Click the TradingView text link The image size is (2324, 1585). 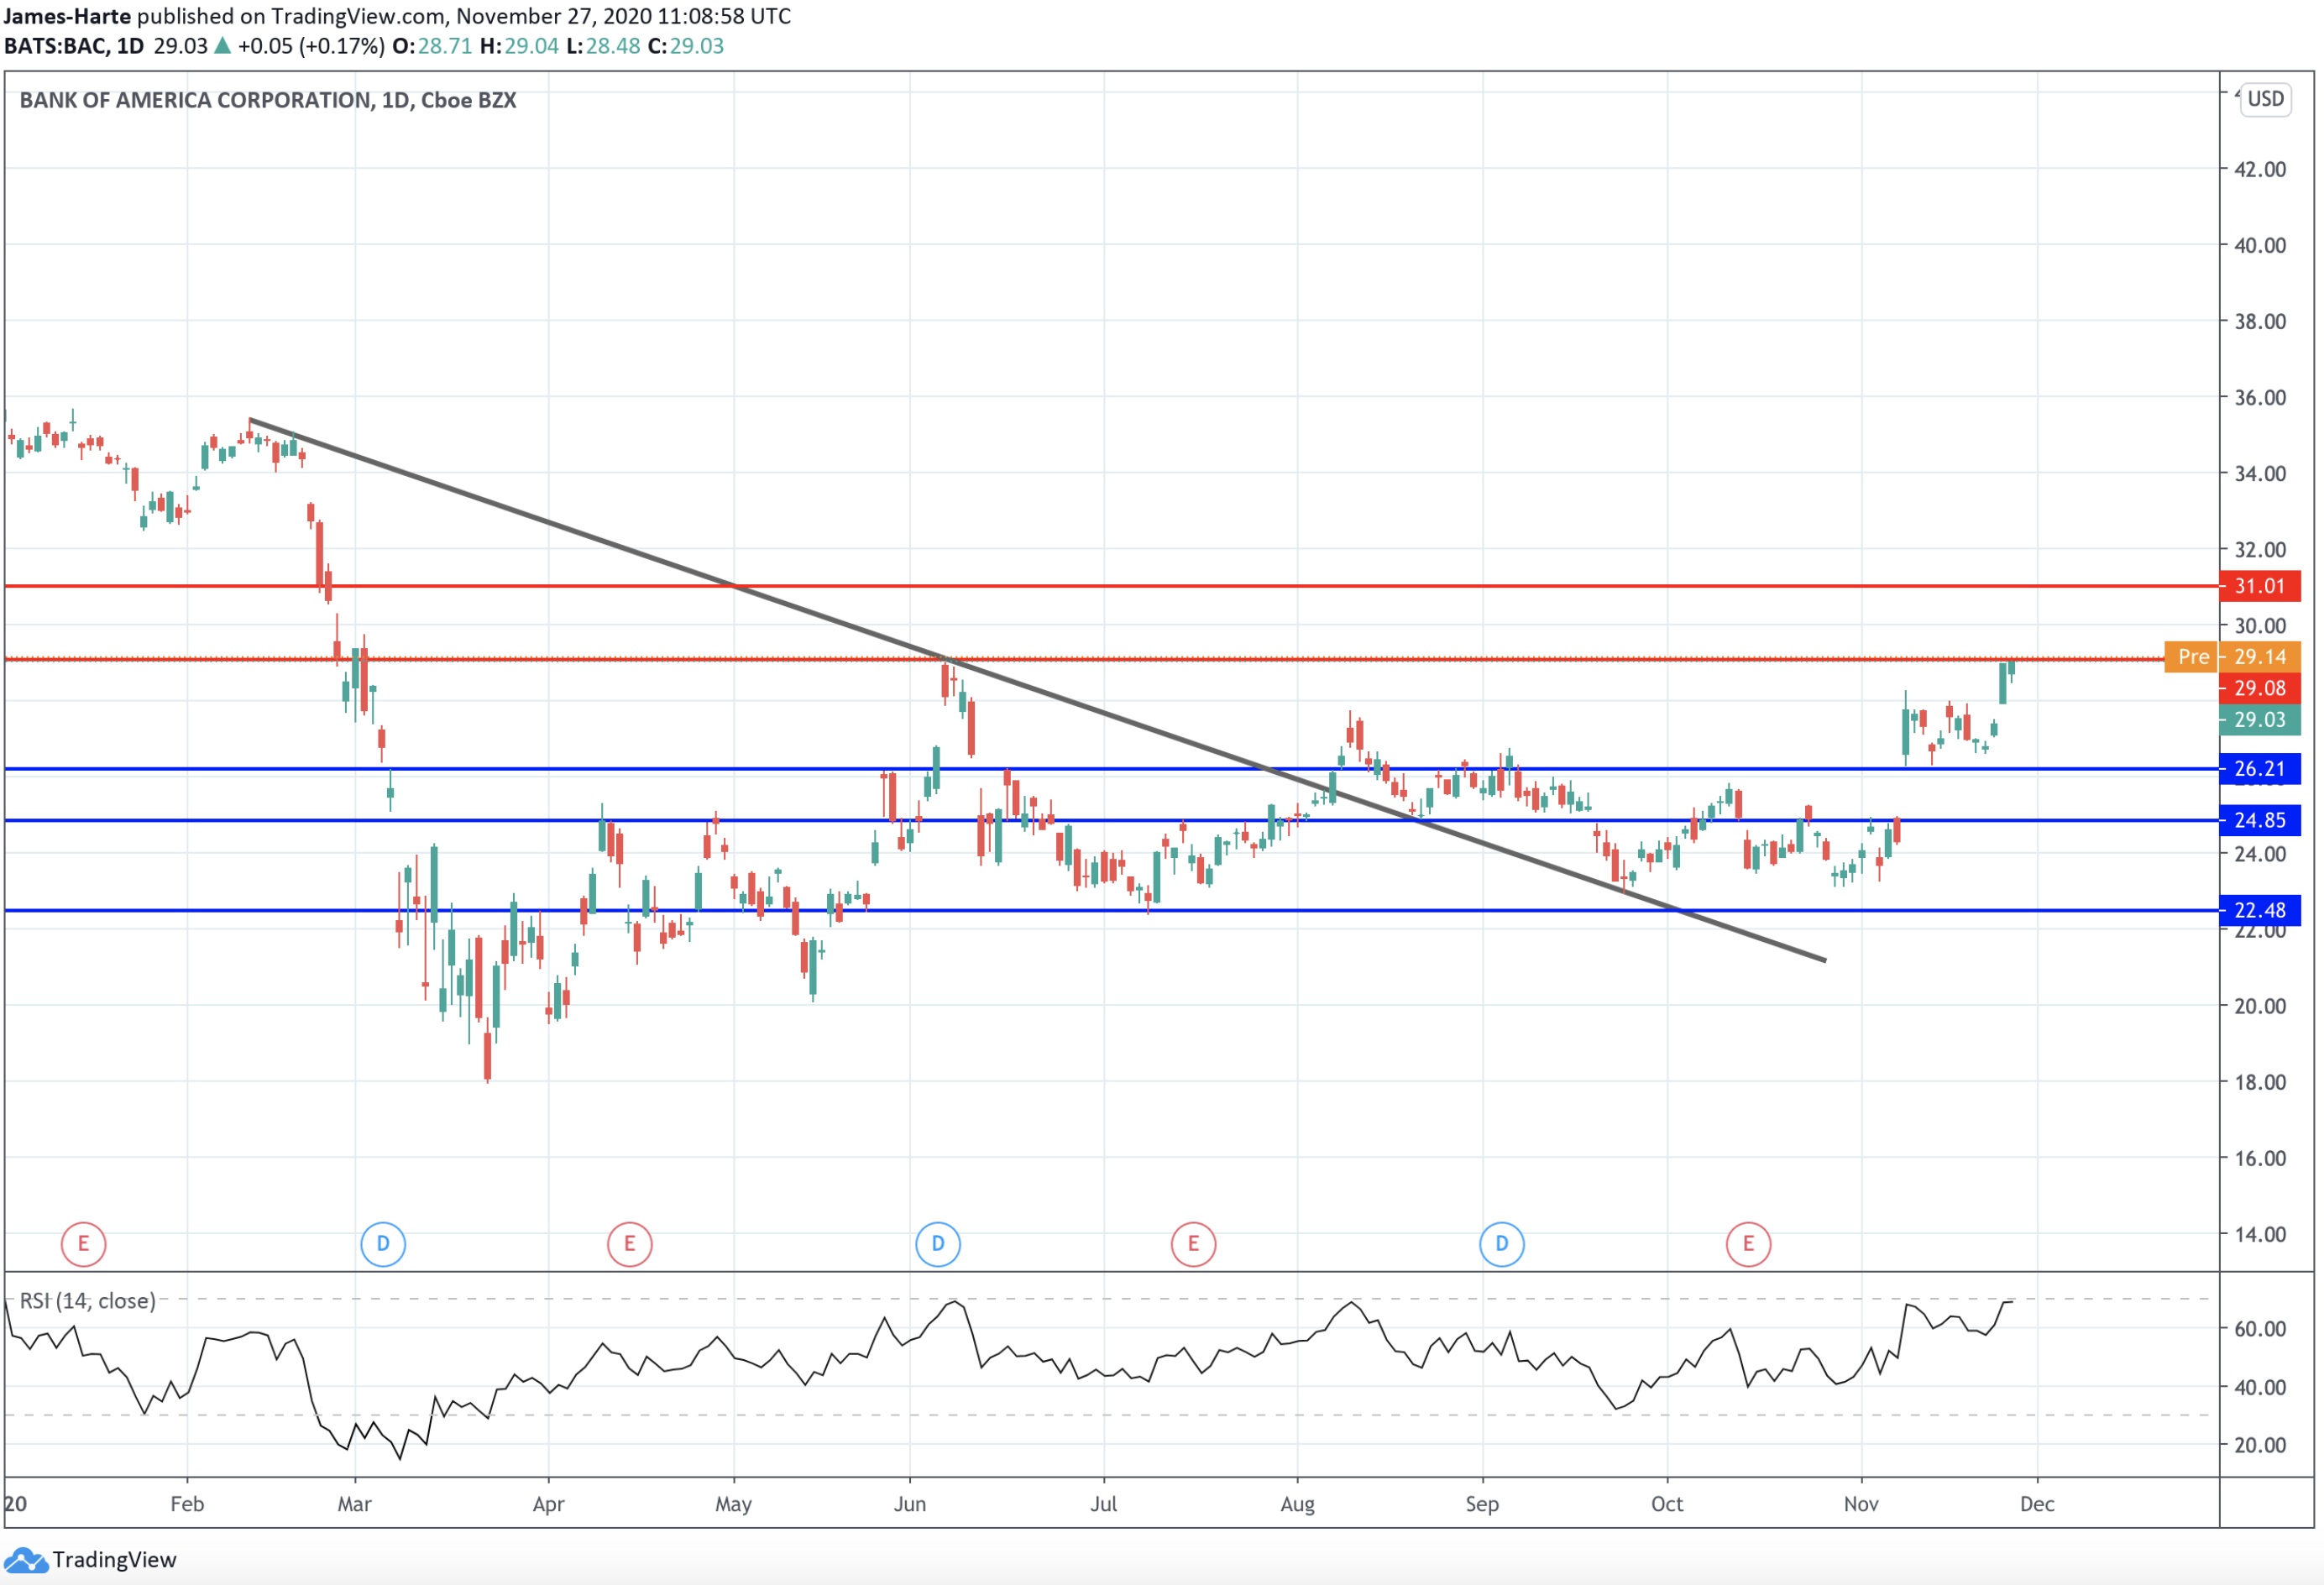pyautogui.click(x=114, y=1560)
